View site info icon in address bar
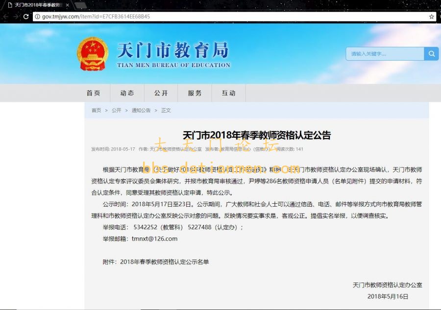441x310 pixels. click(37, 17)
